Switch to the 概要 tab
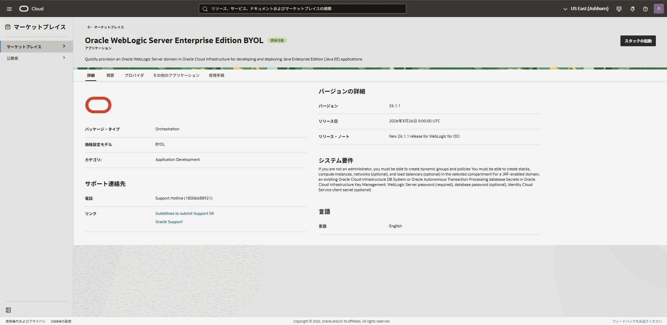Image resolution: width=667 pixels, height=325 pixels. tap(110, 75)
